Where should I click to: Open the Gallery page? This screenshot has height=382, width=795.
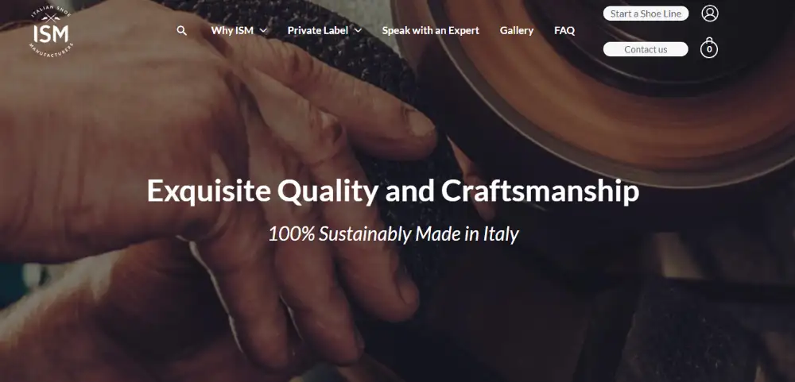(517, 30)
